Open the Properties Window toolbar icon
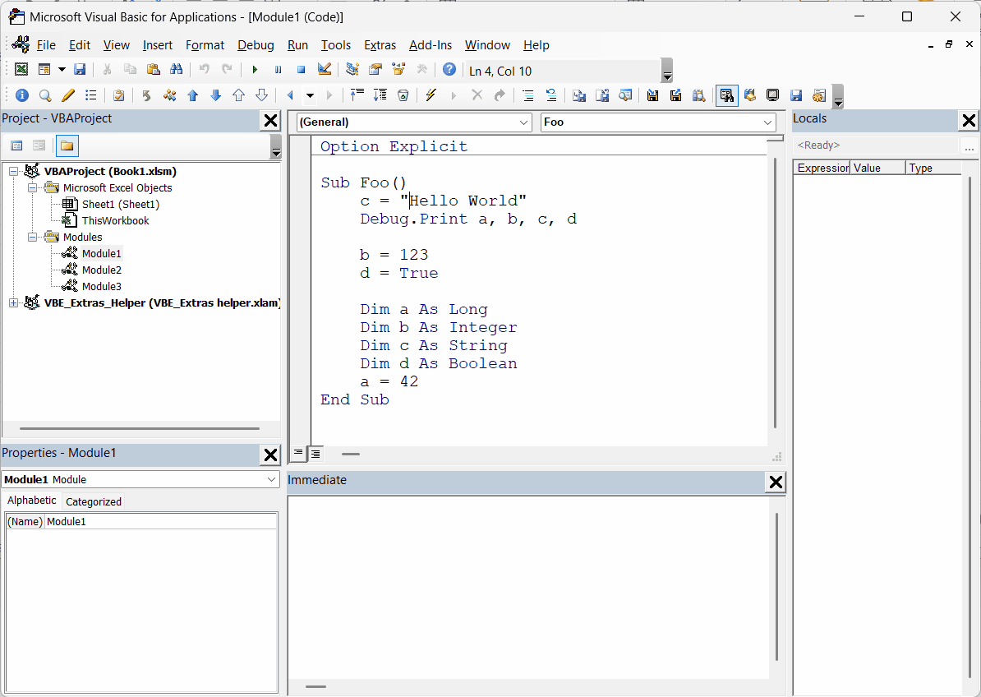Image resolution: width=981 pixels, height=697 pixels. (375, 69)
